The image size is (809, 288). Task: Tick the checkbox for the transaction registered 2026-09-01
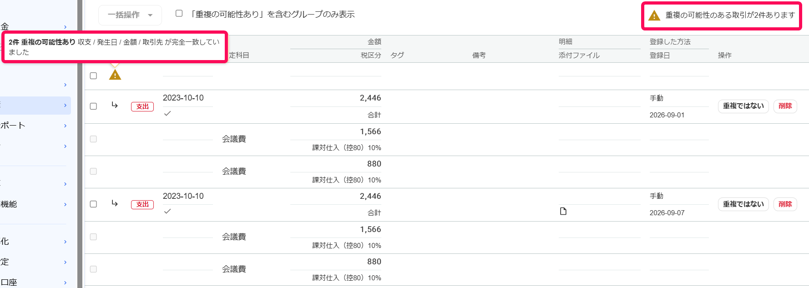[x=93, y=106]
